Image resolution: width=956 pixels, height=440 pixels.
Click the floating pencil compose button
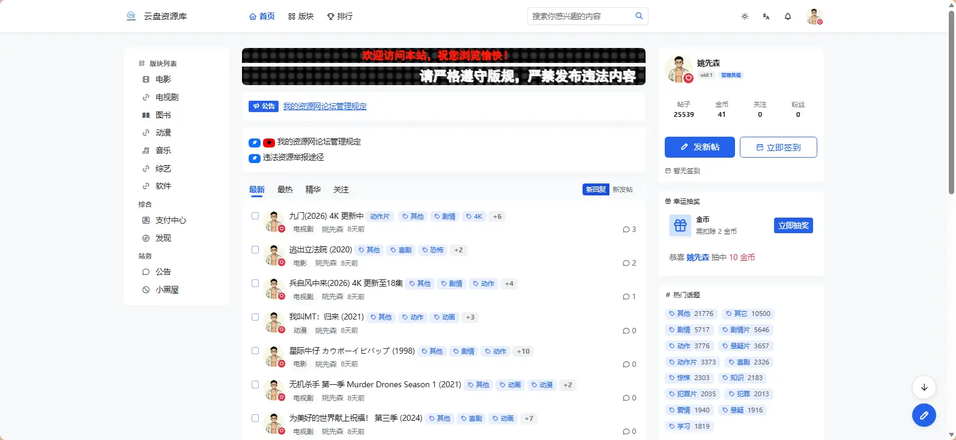pos(924,415)
